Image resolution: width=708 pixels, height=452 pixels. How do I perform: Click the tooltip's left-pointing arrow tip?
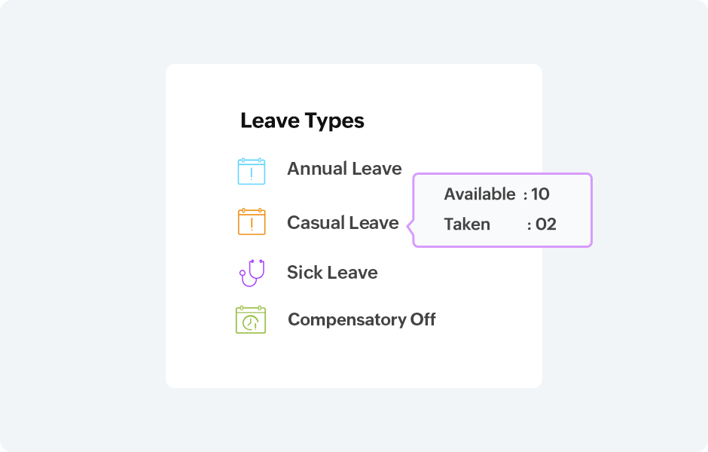coord(409,225)
